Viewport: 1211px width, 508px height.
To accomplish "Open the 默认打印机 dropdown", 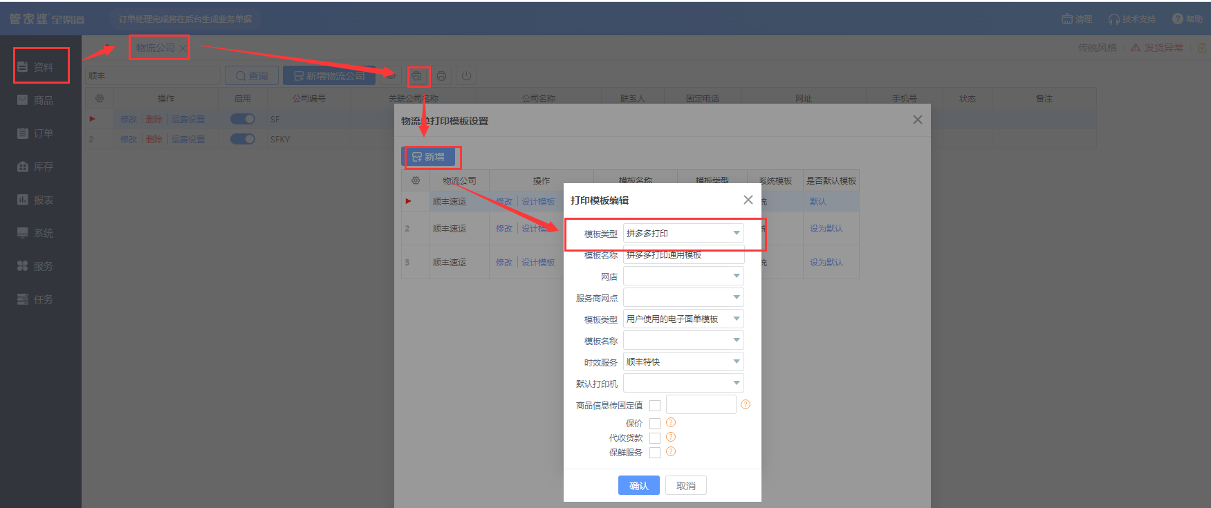I will (x=683, y=383).
